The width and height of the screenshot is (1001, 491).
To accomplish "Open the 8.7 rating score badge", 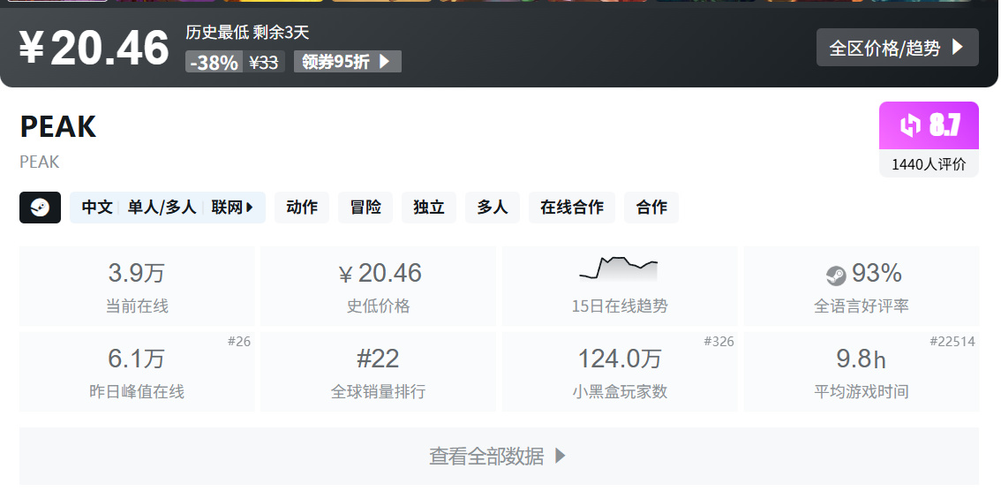I will [929, 125].
